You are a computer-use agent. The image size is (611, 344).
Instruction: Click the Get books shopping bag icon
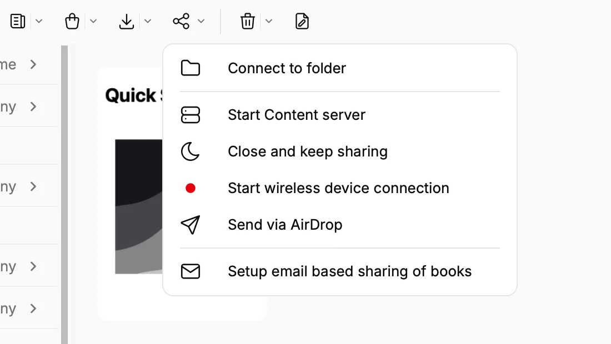[x=72, y=21]
